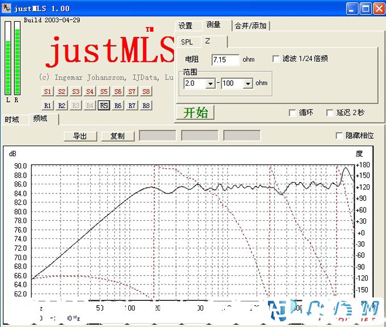386x327 pixels.
Task: Click the third gray readout box
Action: [242, 135]
